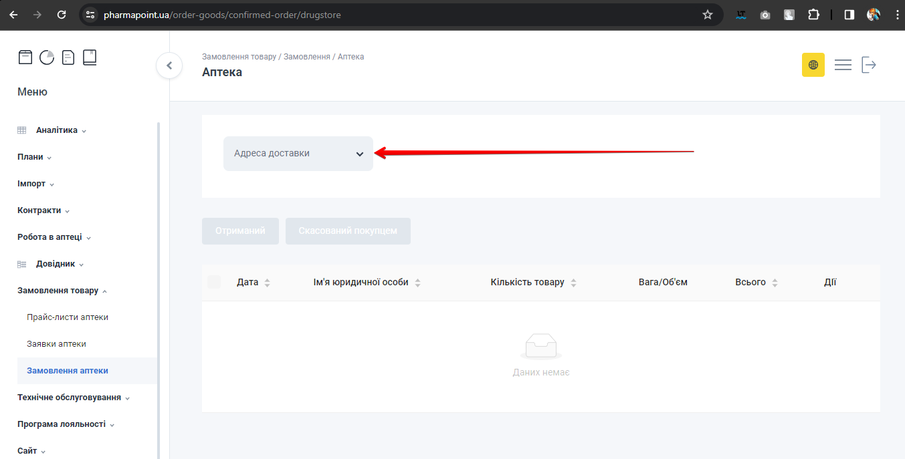
Task: Expand the Аналітика menu section
Action: pyautogui.click(x=57, y=130)
